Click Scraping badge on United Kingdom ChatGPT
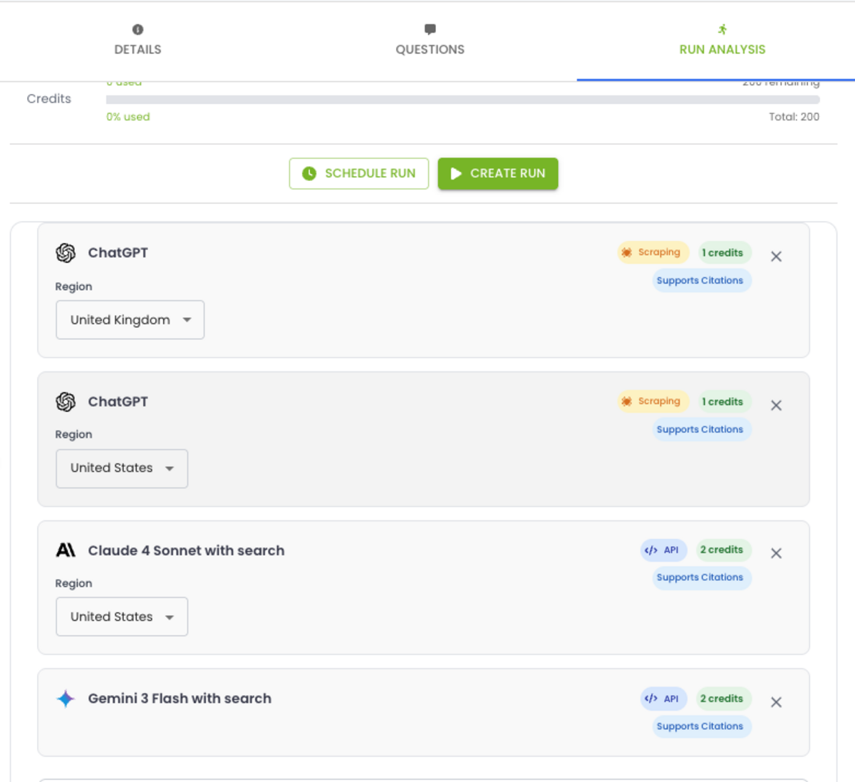 tap(653, 252)
